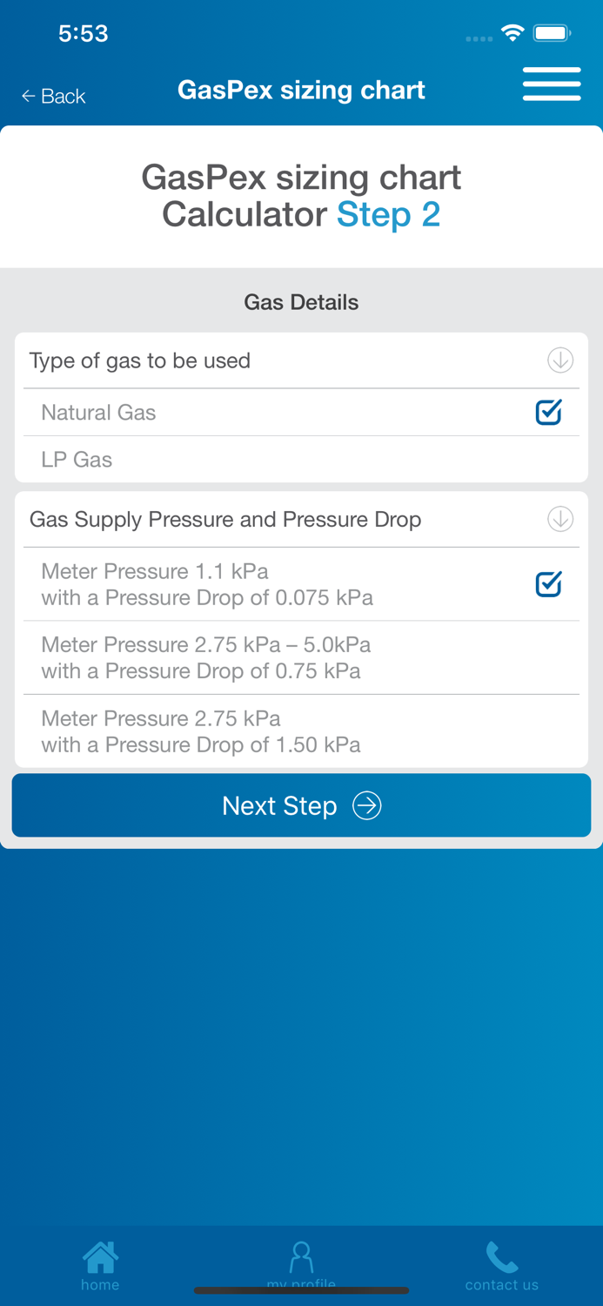Tap the status bar time 5:53
The height and width of the screenshot is (1306, 603).
(84, 33)
